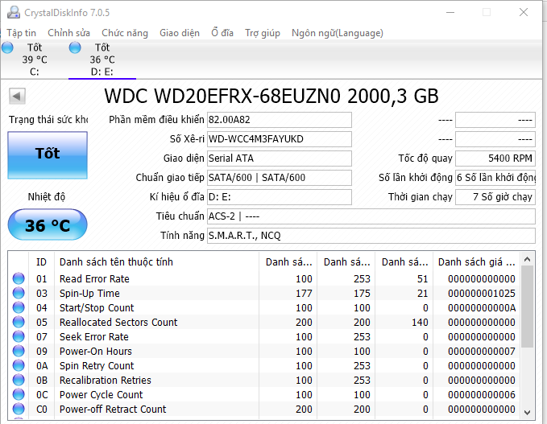
Task: Open the Ngôn ngữ(Language) menu
Action: pos(338,33)
